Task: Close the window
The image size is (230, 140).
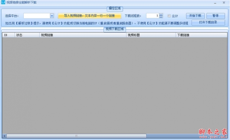Action: click(x=224, y=3)
